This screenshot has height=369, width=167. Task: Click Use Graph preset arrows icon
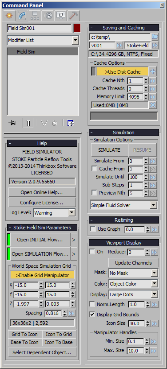click(x=155, y=229)
